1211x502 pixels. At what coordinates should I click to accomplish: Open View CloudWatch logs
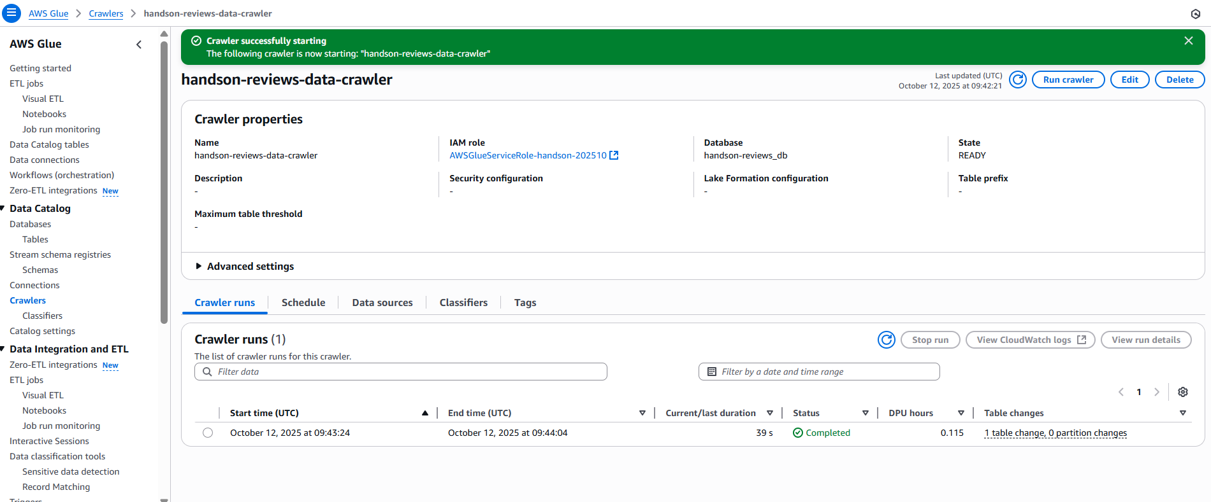point(1030,340)
